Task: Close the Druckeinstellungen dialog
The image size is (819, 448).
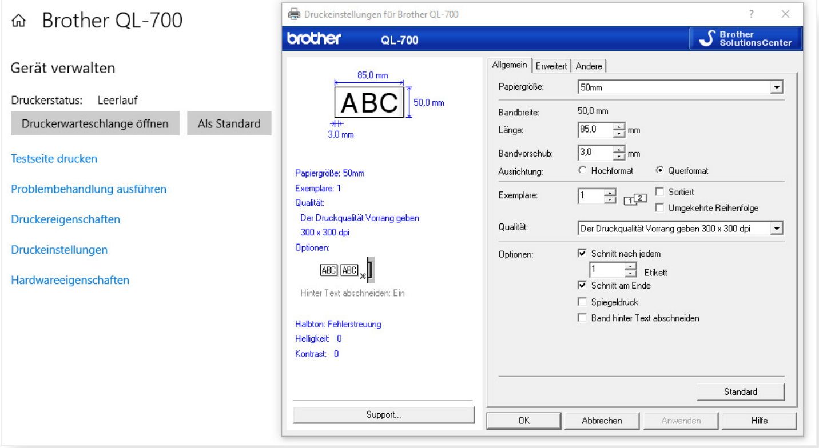Action: (x=786, y=14)
